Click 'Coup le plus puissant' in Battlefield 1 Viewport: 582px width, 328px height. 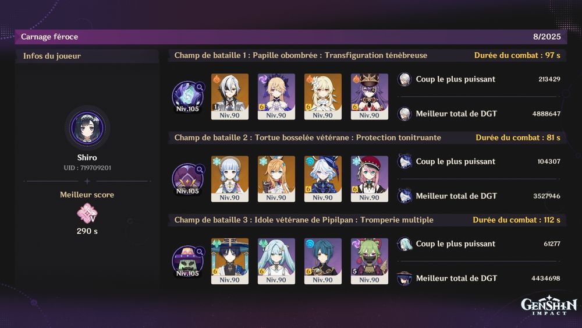coord(456,79)
